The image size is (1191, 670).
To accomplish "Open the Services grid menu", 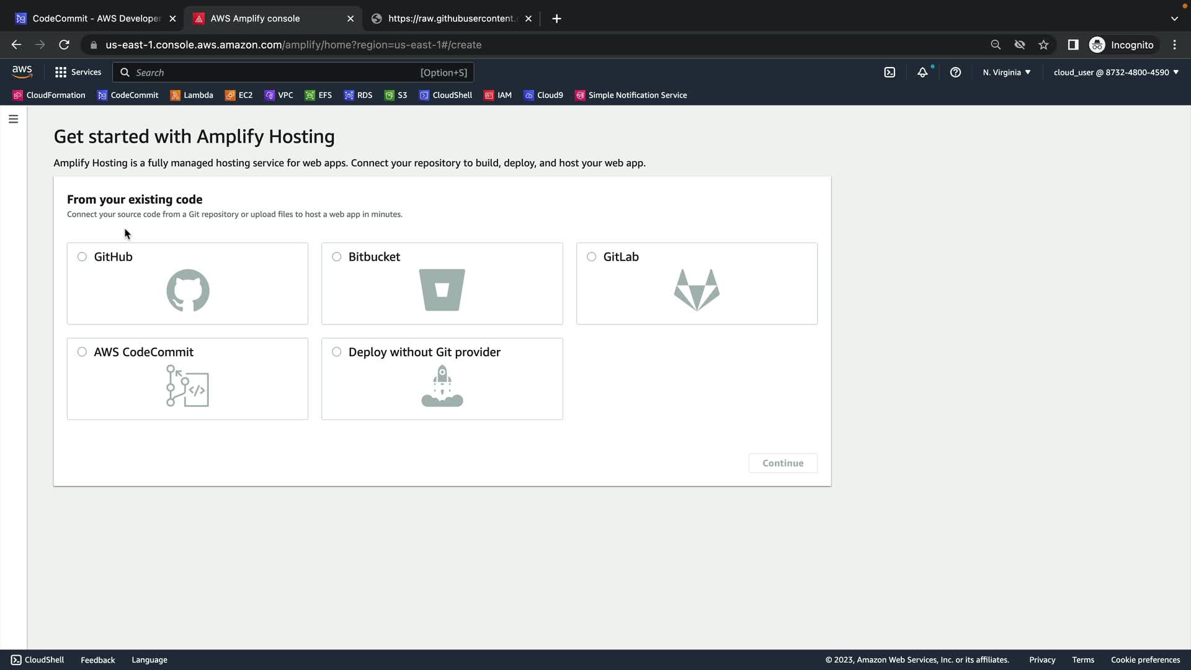I will (x=78, y=73).
